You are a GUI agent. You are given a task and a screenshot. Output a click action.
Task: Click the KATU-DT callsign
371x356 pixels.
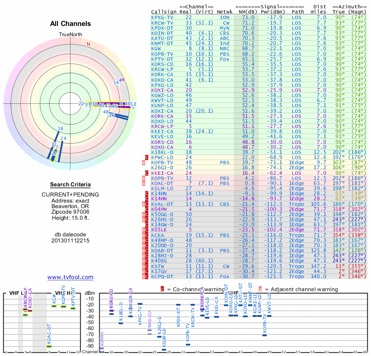pyautogui.click(x=162, y=38)
